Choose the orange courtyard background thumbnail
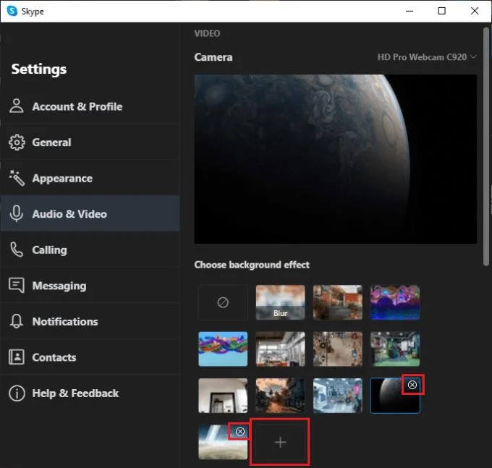 point(338,302)
